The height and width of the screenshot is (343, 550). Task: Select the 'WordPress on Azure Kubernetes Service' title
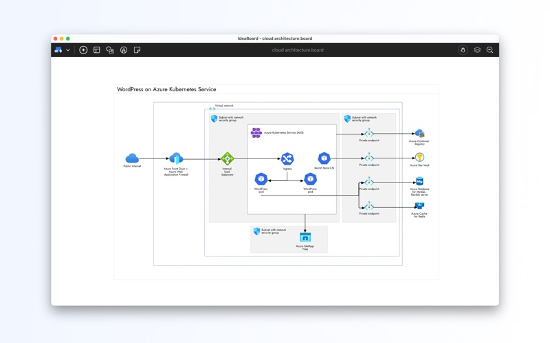coord(166,89)
